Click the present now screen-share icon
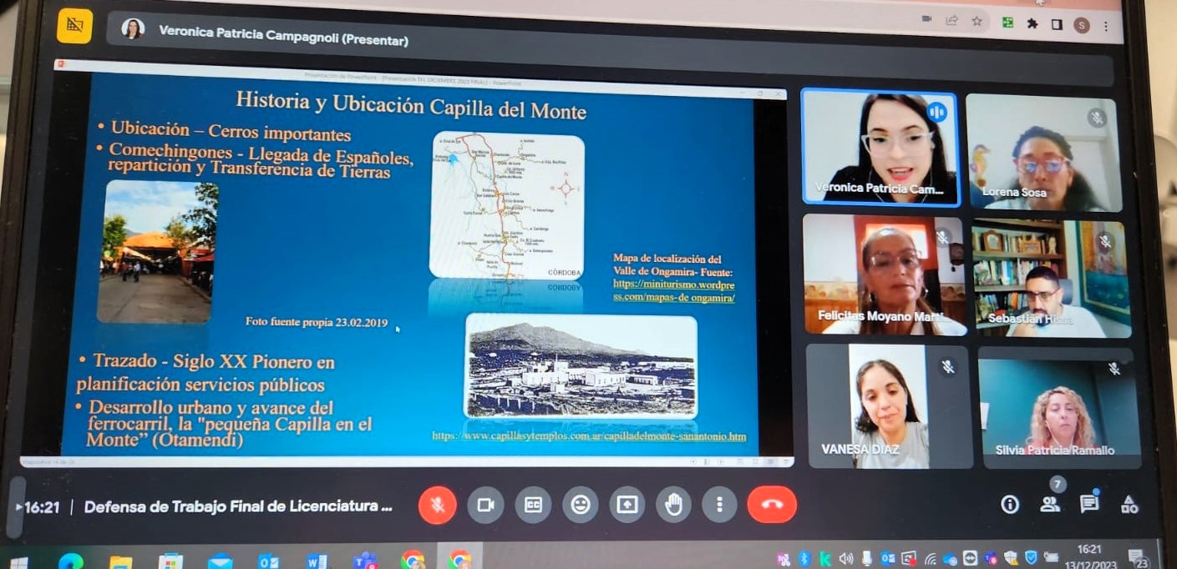The height and width of the screenshot is (569, 1177). coord(627,505)
